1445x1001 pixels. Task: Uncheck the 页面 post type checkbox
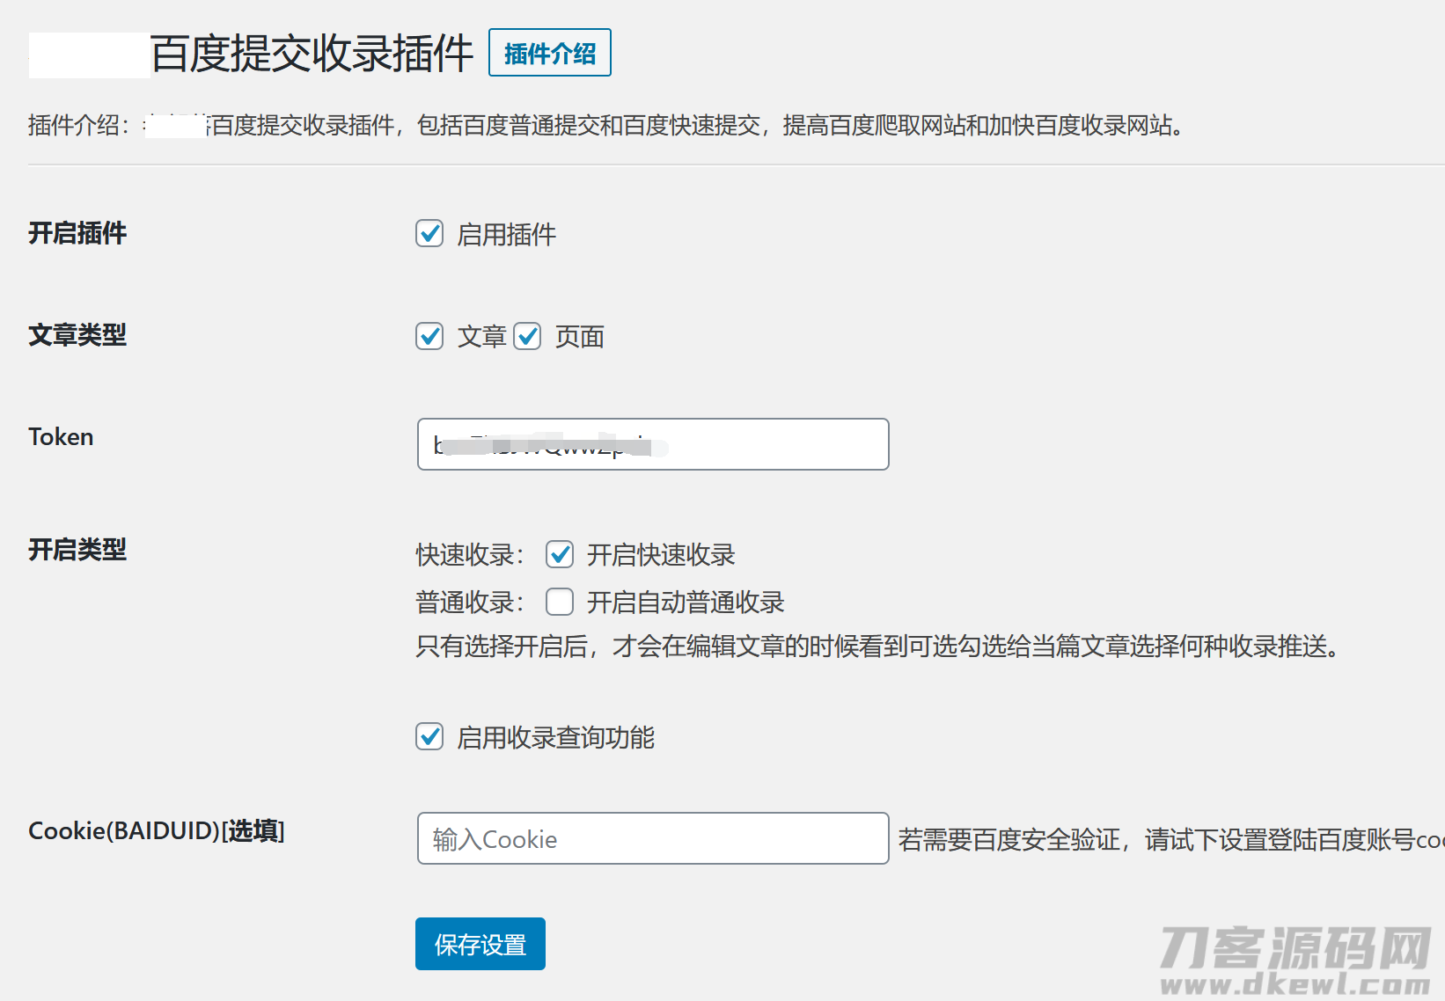527,335
